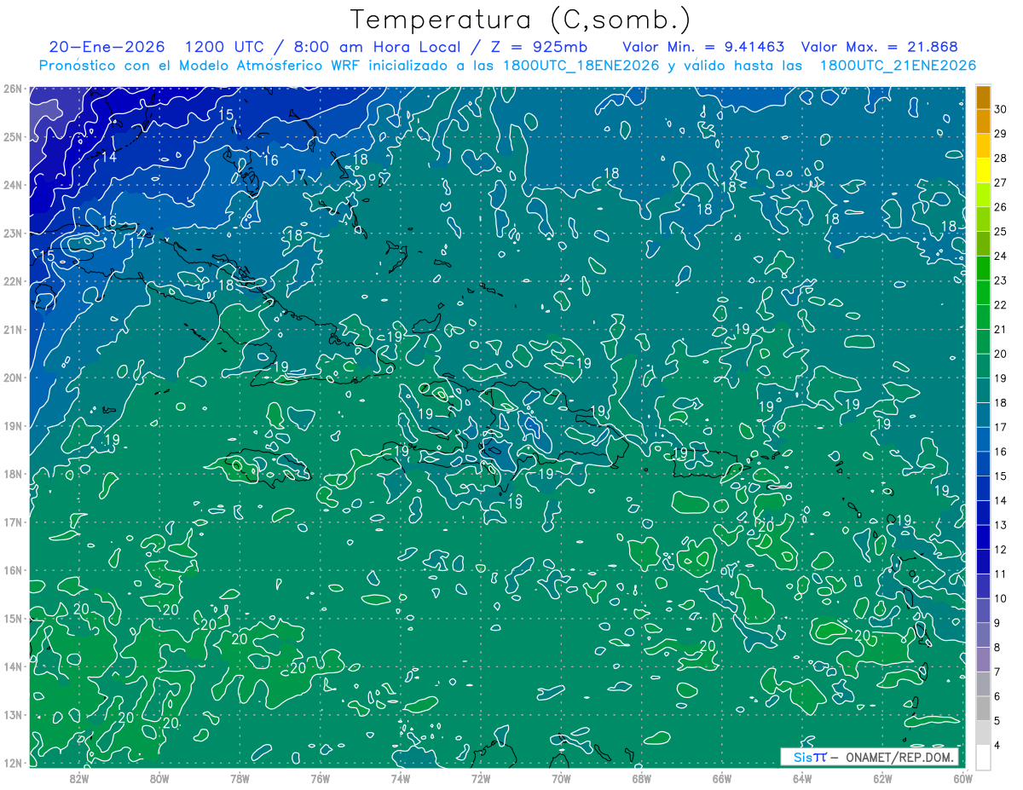
Task: Select the '1800UTC_18ENE2026' initialization timestamp
Action: (580, 66)
